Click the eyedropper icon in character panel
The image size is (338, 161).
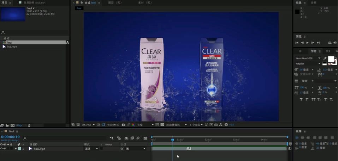pos(325,58)
